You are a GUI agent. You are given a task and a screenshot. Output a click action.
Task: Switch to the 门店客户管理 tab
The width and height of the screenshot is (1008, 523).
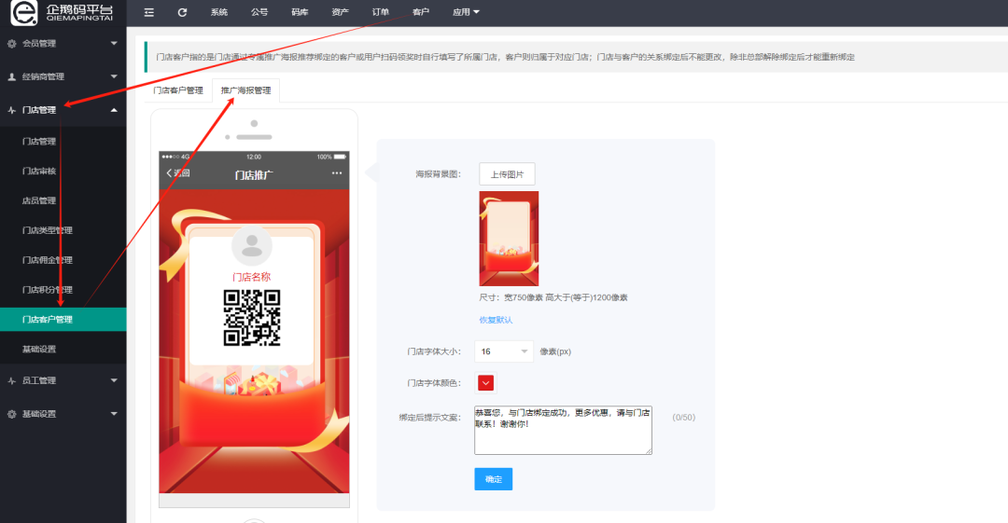tap(178, 90)
